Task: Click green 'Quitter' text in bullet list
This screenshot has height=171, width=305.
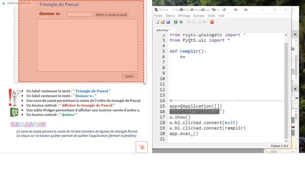Action: pos(68,115)
